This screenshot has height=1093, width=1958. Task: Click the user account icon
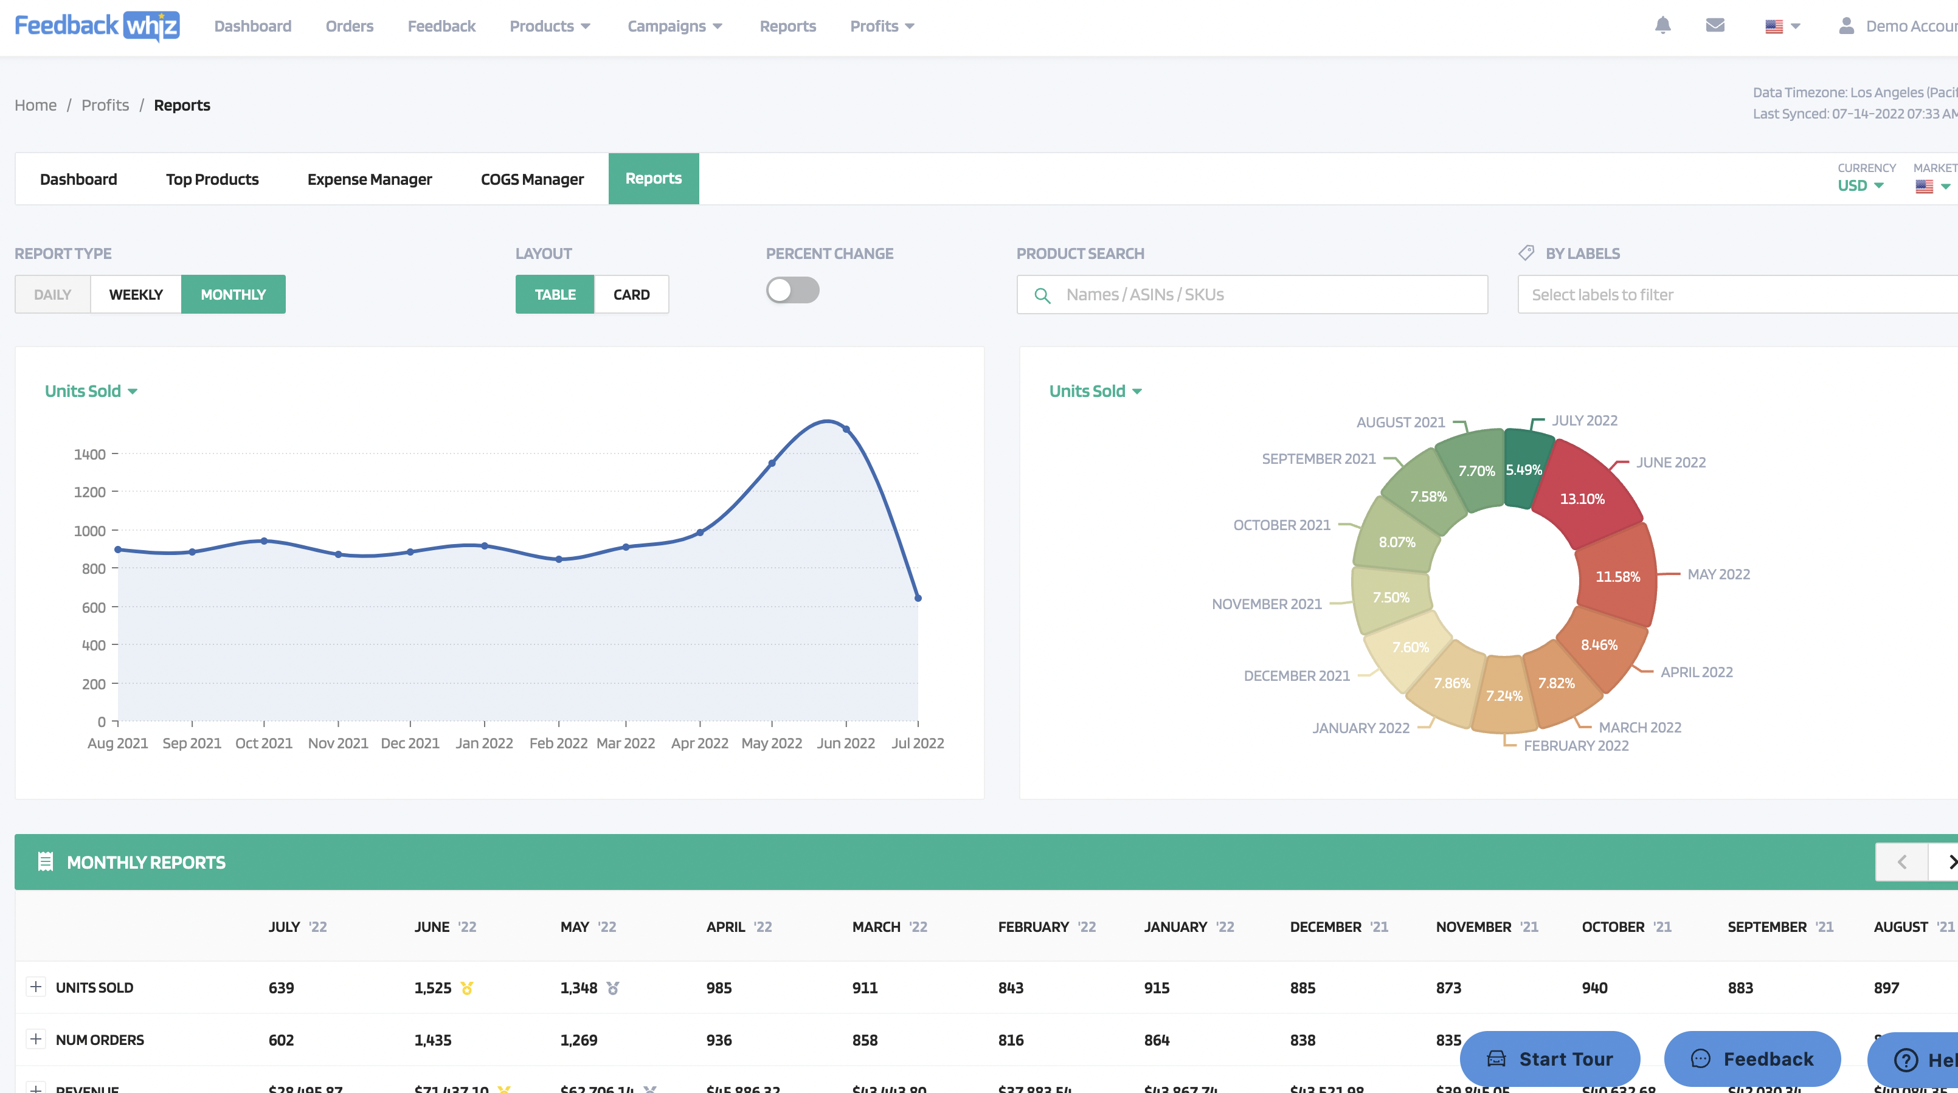(1845, 26)
